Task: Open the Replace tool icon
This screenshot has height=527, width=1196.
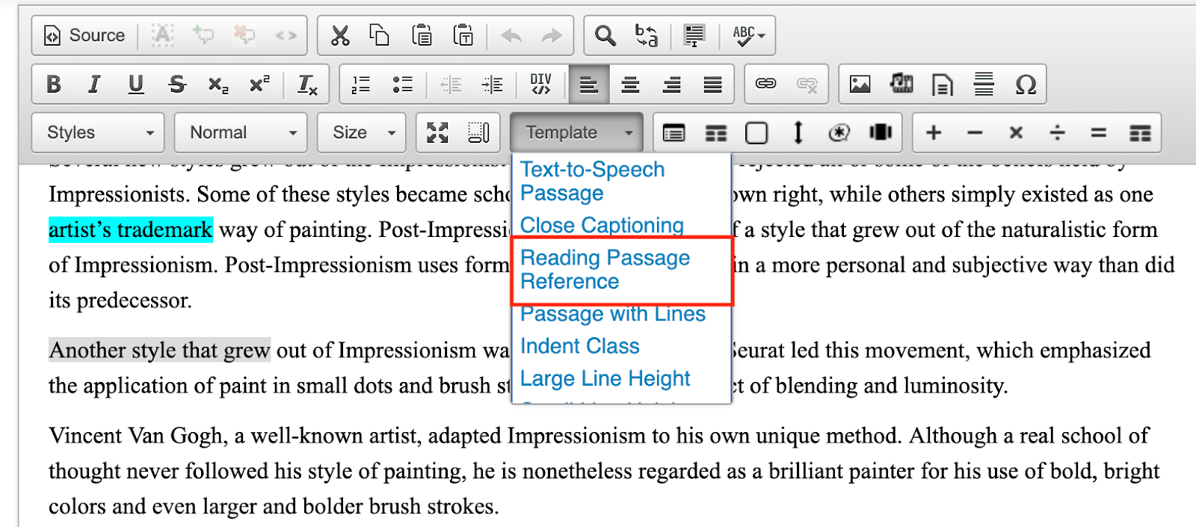Action: pyautogui.click(x=647, y=35)
